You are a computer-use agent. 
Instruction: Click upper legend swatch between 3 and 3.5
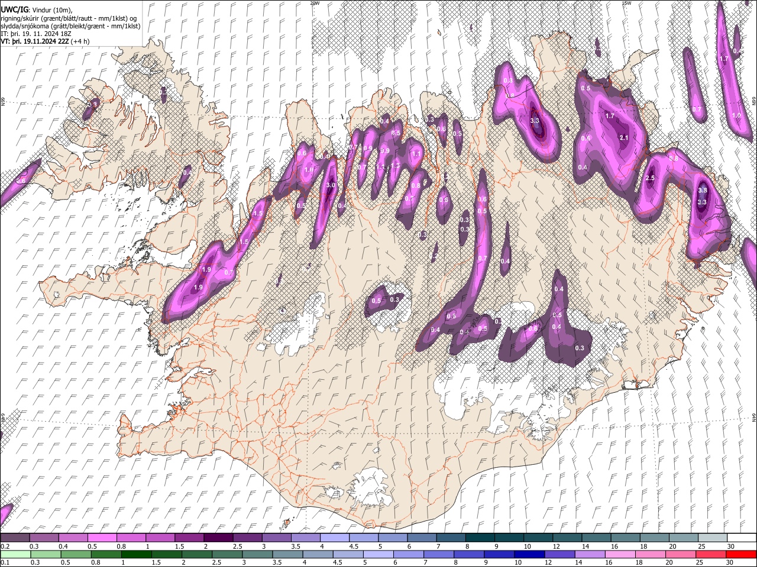click(x=276, y=538)
